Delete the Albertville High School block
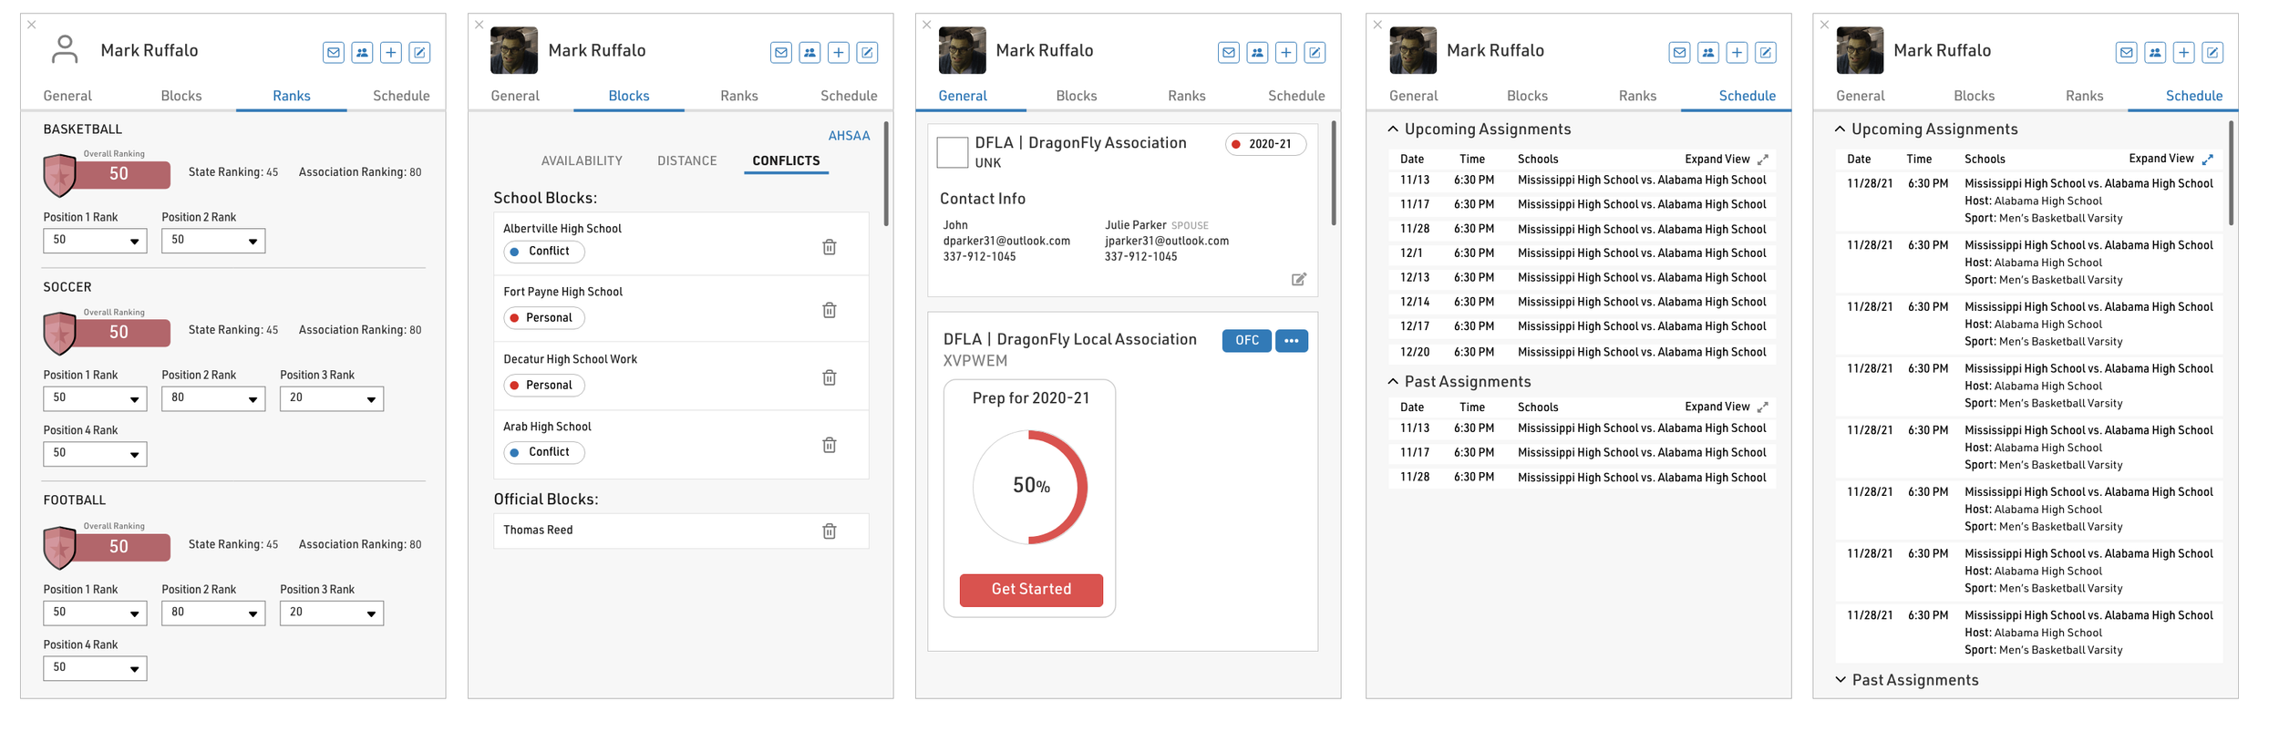 (x=829, y=247)
